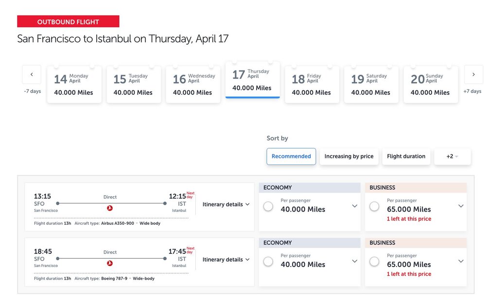Click the Turkish Airlines logo on the 18:45 flight route

(110, 262)
